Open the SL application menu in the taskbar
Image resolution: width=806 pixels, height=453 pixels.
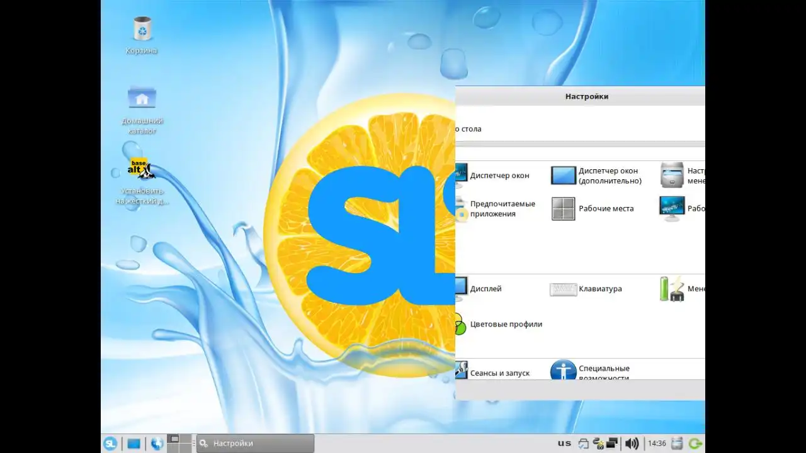tap(110, 444)
